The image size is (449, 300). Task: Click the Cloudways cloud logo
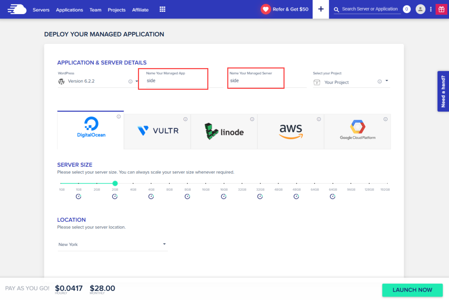coord(17,9)
